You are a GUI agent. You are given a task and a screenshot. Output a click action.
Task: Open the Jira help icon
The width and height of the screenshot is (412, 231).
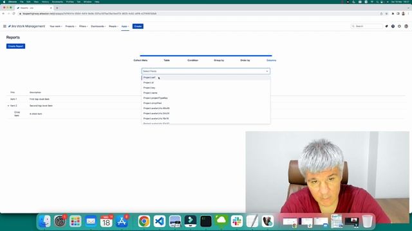click(x=393, y=26)
